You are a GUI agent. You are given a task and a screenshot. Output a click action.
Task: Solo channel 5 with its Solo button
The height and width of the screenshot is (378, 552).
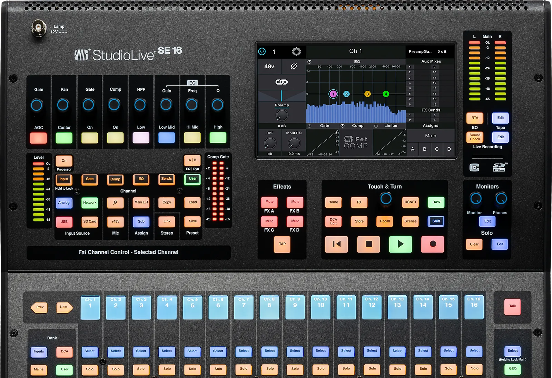pyautogui.click(x=193, y=369)
